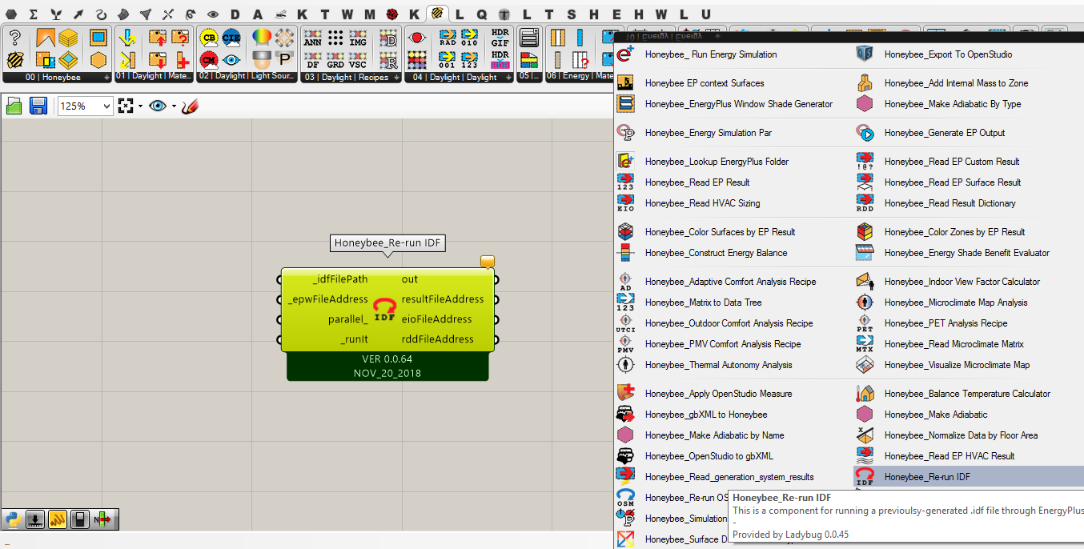Expand the 03 | Daylight | Recipes panel
The image size is (1084, 549).
[x=395, y=78]
